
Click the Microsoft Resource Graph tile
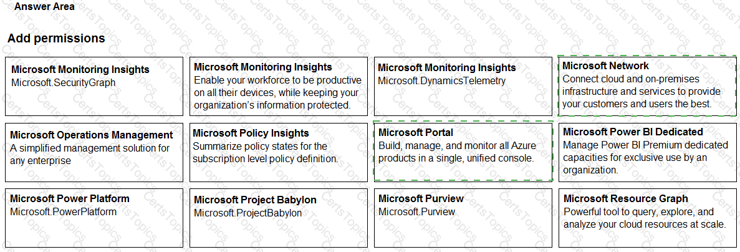point(648,218)
